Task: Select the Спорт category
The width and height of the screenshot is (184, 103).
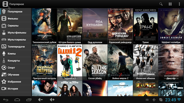Action: click(16, 68)
